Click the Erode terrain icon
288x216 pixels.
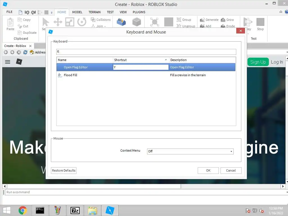click(223, 26)
